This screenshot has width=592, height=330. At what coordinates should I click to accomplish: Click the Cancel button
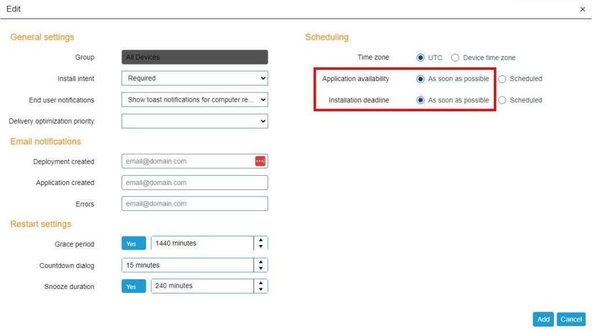coord(571,320)
